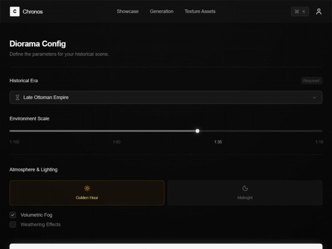Open the Generation nav item

(161, 12)
